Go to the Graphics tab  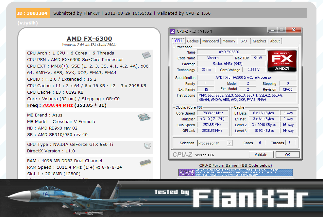pyautogui.click(x=260, y=41)
